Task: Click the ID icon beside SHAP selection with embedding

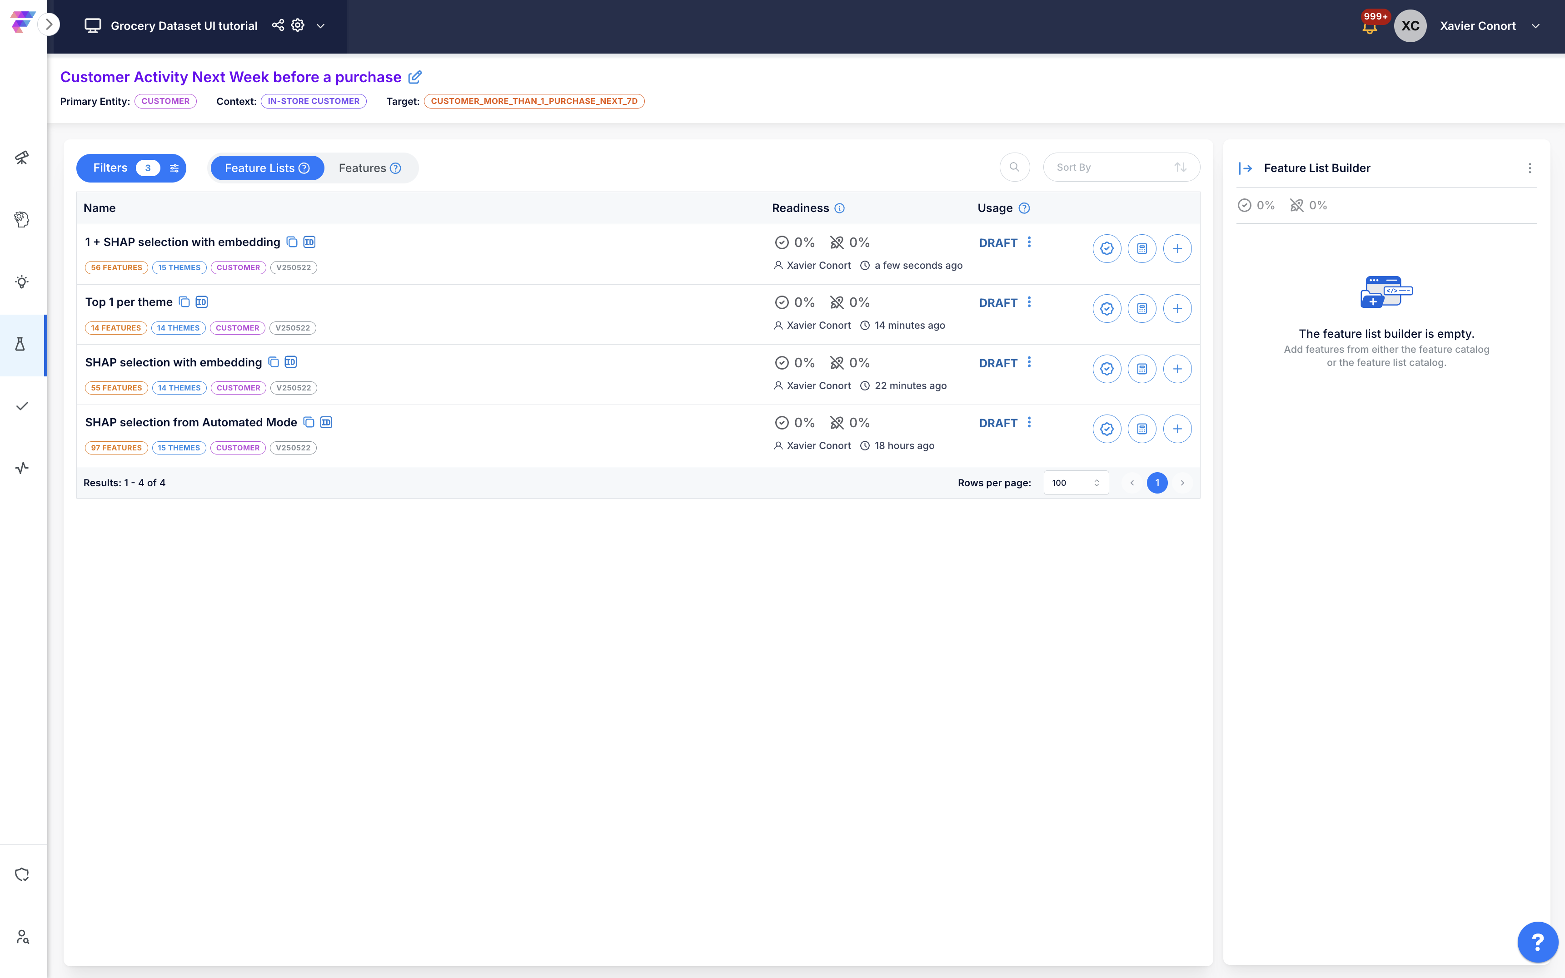Action: tap(291, 362)
